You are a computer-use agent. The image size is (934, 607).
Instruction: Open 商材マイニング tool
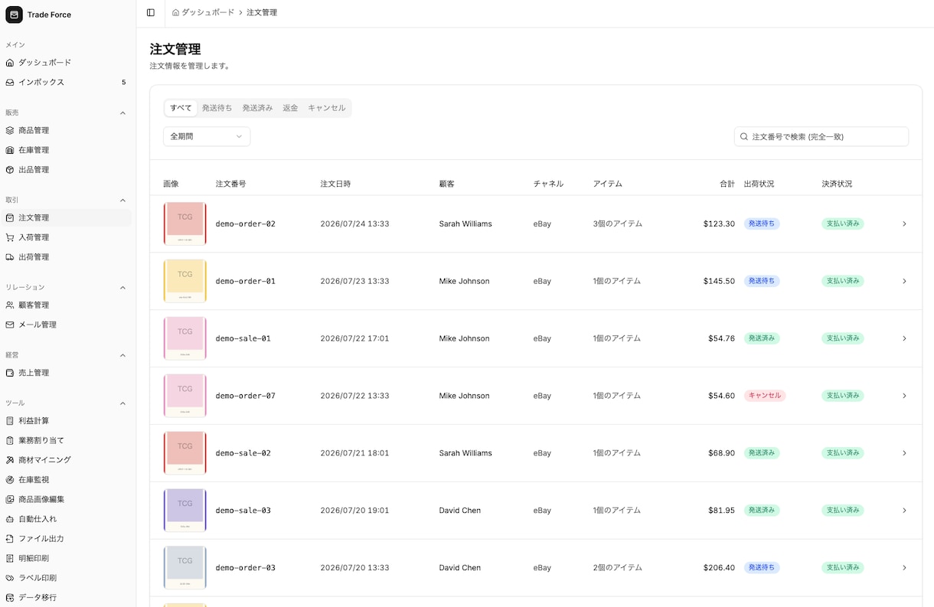pyautogui.click(x=67, y=460)
